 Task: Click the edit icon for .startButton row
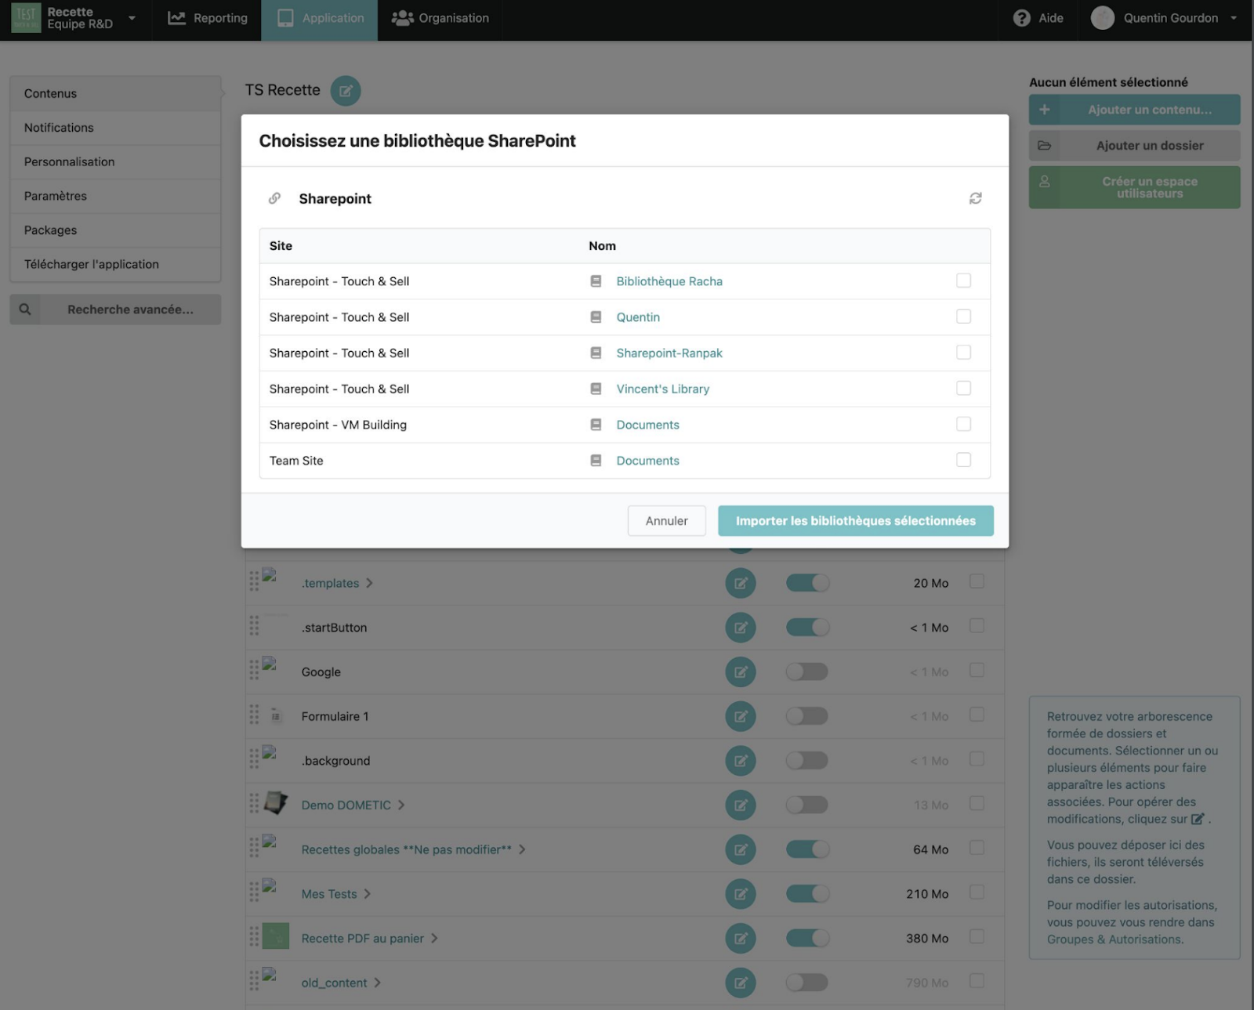(741, 628)
